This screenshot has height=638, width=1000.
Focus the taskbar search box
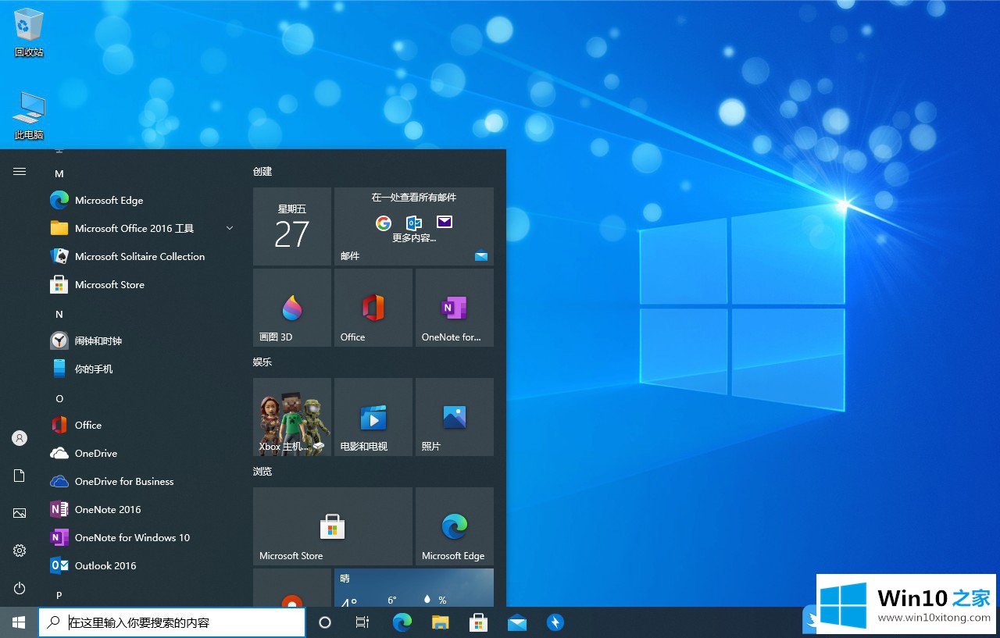click(172, 622)
